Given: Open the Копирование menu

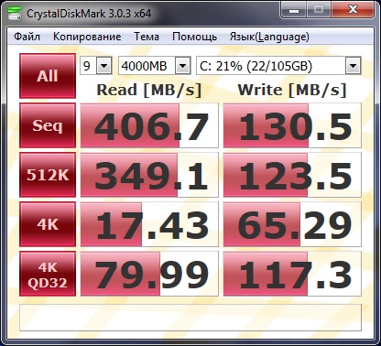Looking at the screenshot, I should point(87,37).
